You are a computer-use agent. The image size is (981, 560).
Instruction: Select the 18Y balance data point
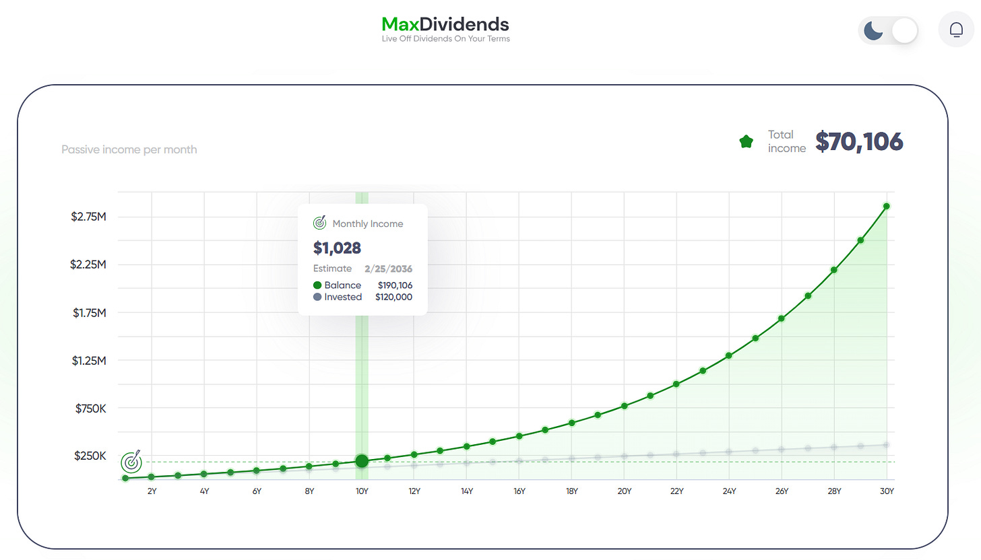click(x=572, y=423)
